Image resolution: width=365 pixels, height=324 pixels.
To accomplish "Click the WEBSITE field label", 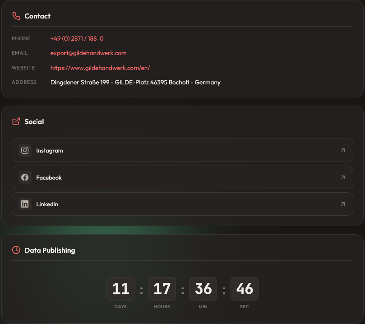I will click(23, 68).
